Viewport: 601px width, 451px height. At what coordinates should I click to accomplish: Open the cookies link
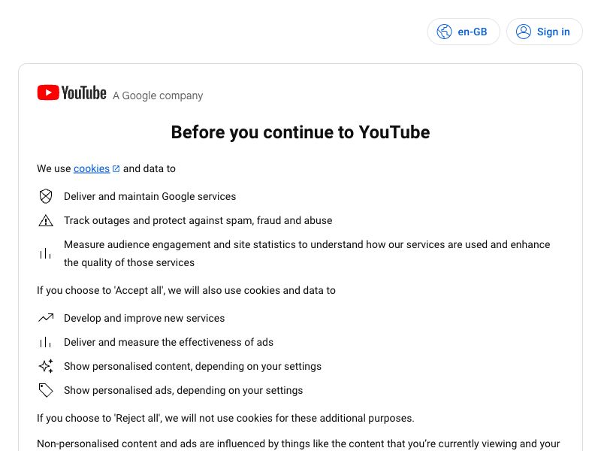click(x=92, y=168)
